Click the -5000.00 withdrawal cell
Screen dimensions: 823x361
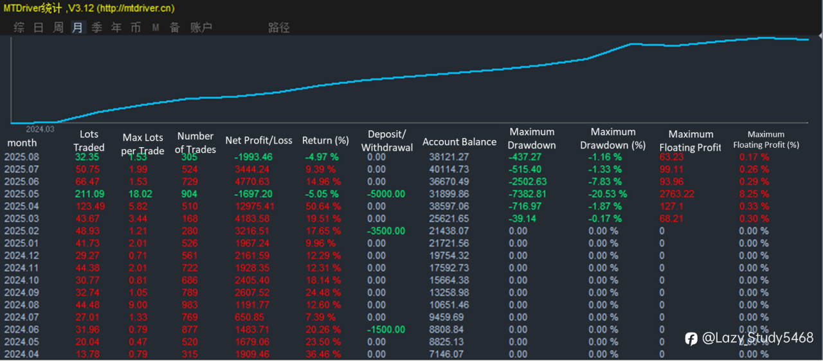(x=386, y=194)
